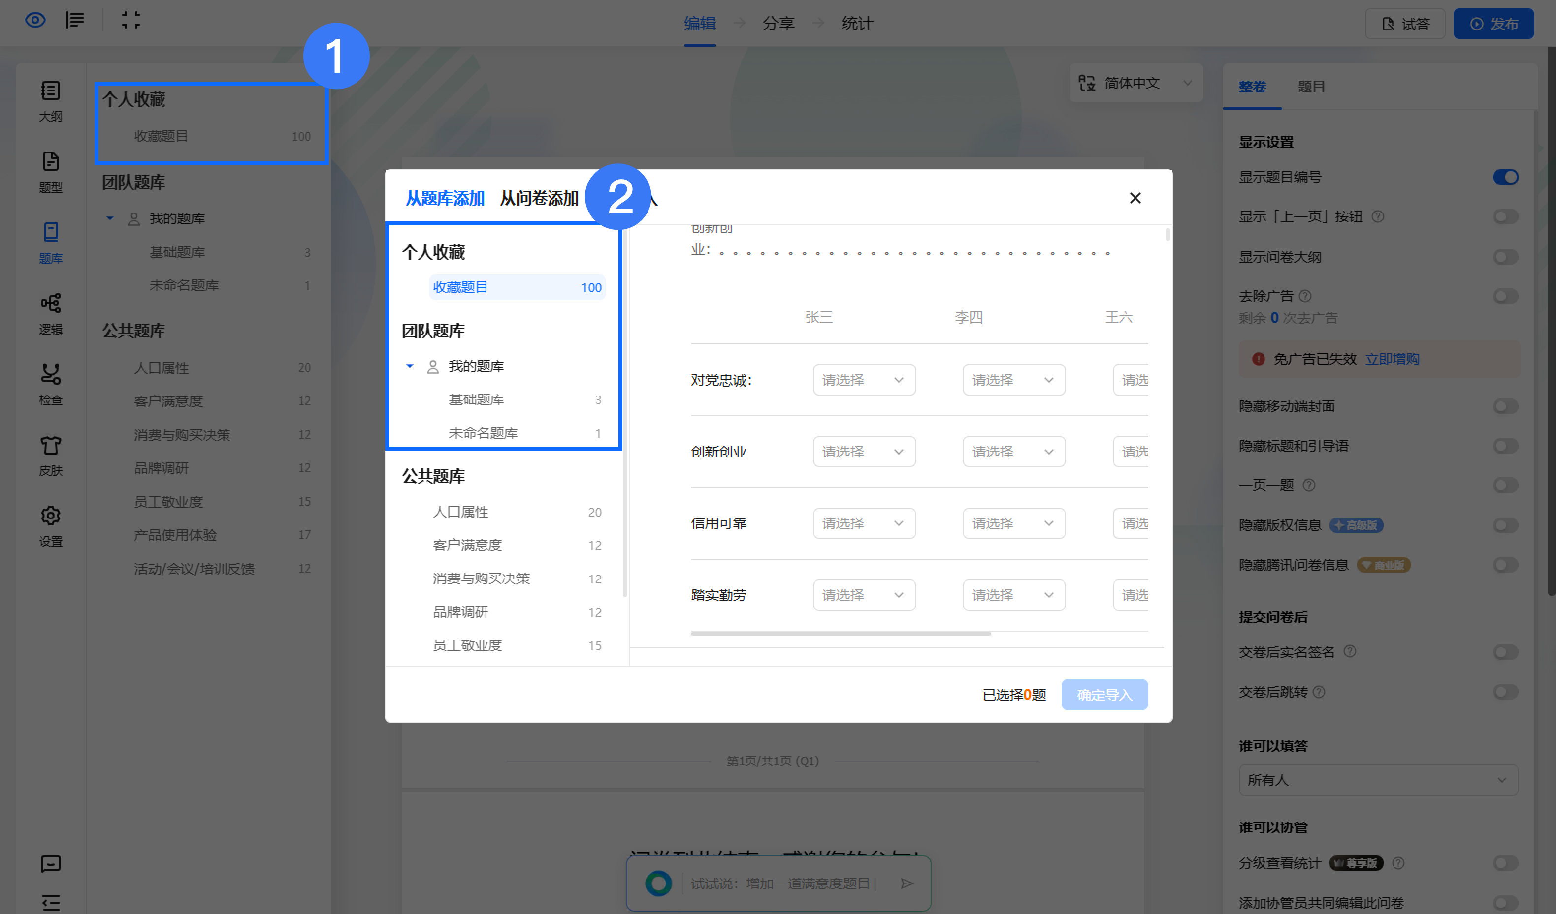Toggle the 一页一题 switch
Screen dimensions: 1556x914
tap(1505, 486)
